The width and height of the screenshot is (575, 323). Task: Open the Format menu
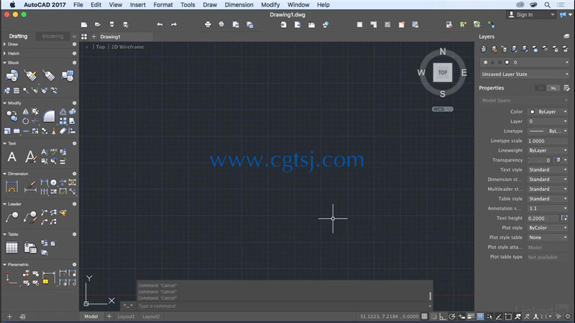pos(163,5)
